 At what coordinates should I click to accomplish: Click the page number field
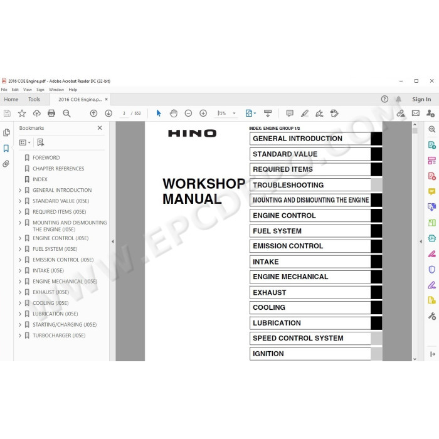coord(124,114)
